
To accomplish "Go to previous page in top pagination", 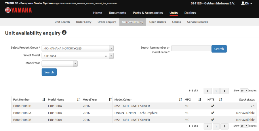I will tap(208, 91).
